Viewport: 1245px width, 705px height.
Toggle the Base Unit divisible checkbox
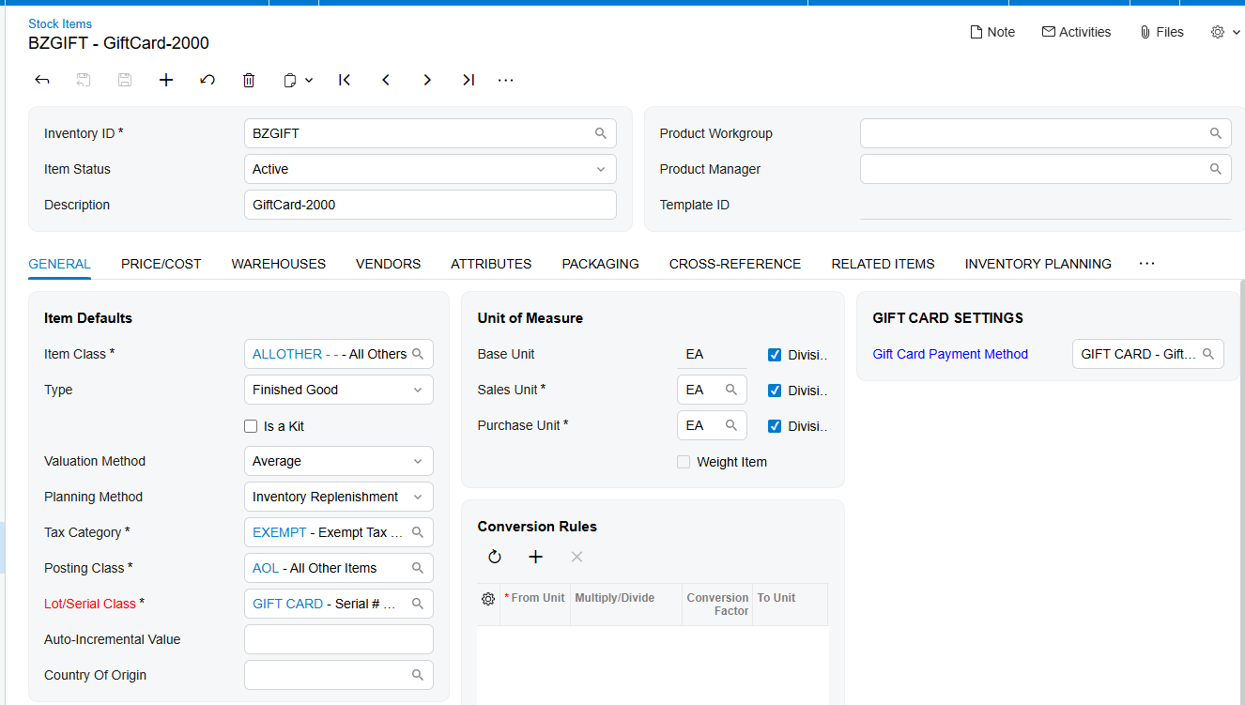tap(775, 355)
